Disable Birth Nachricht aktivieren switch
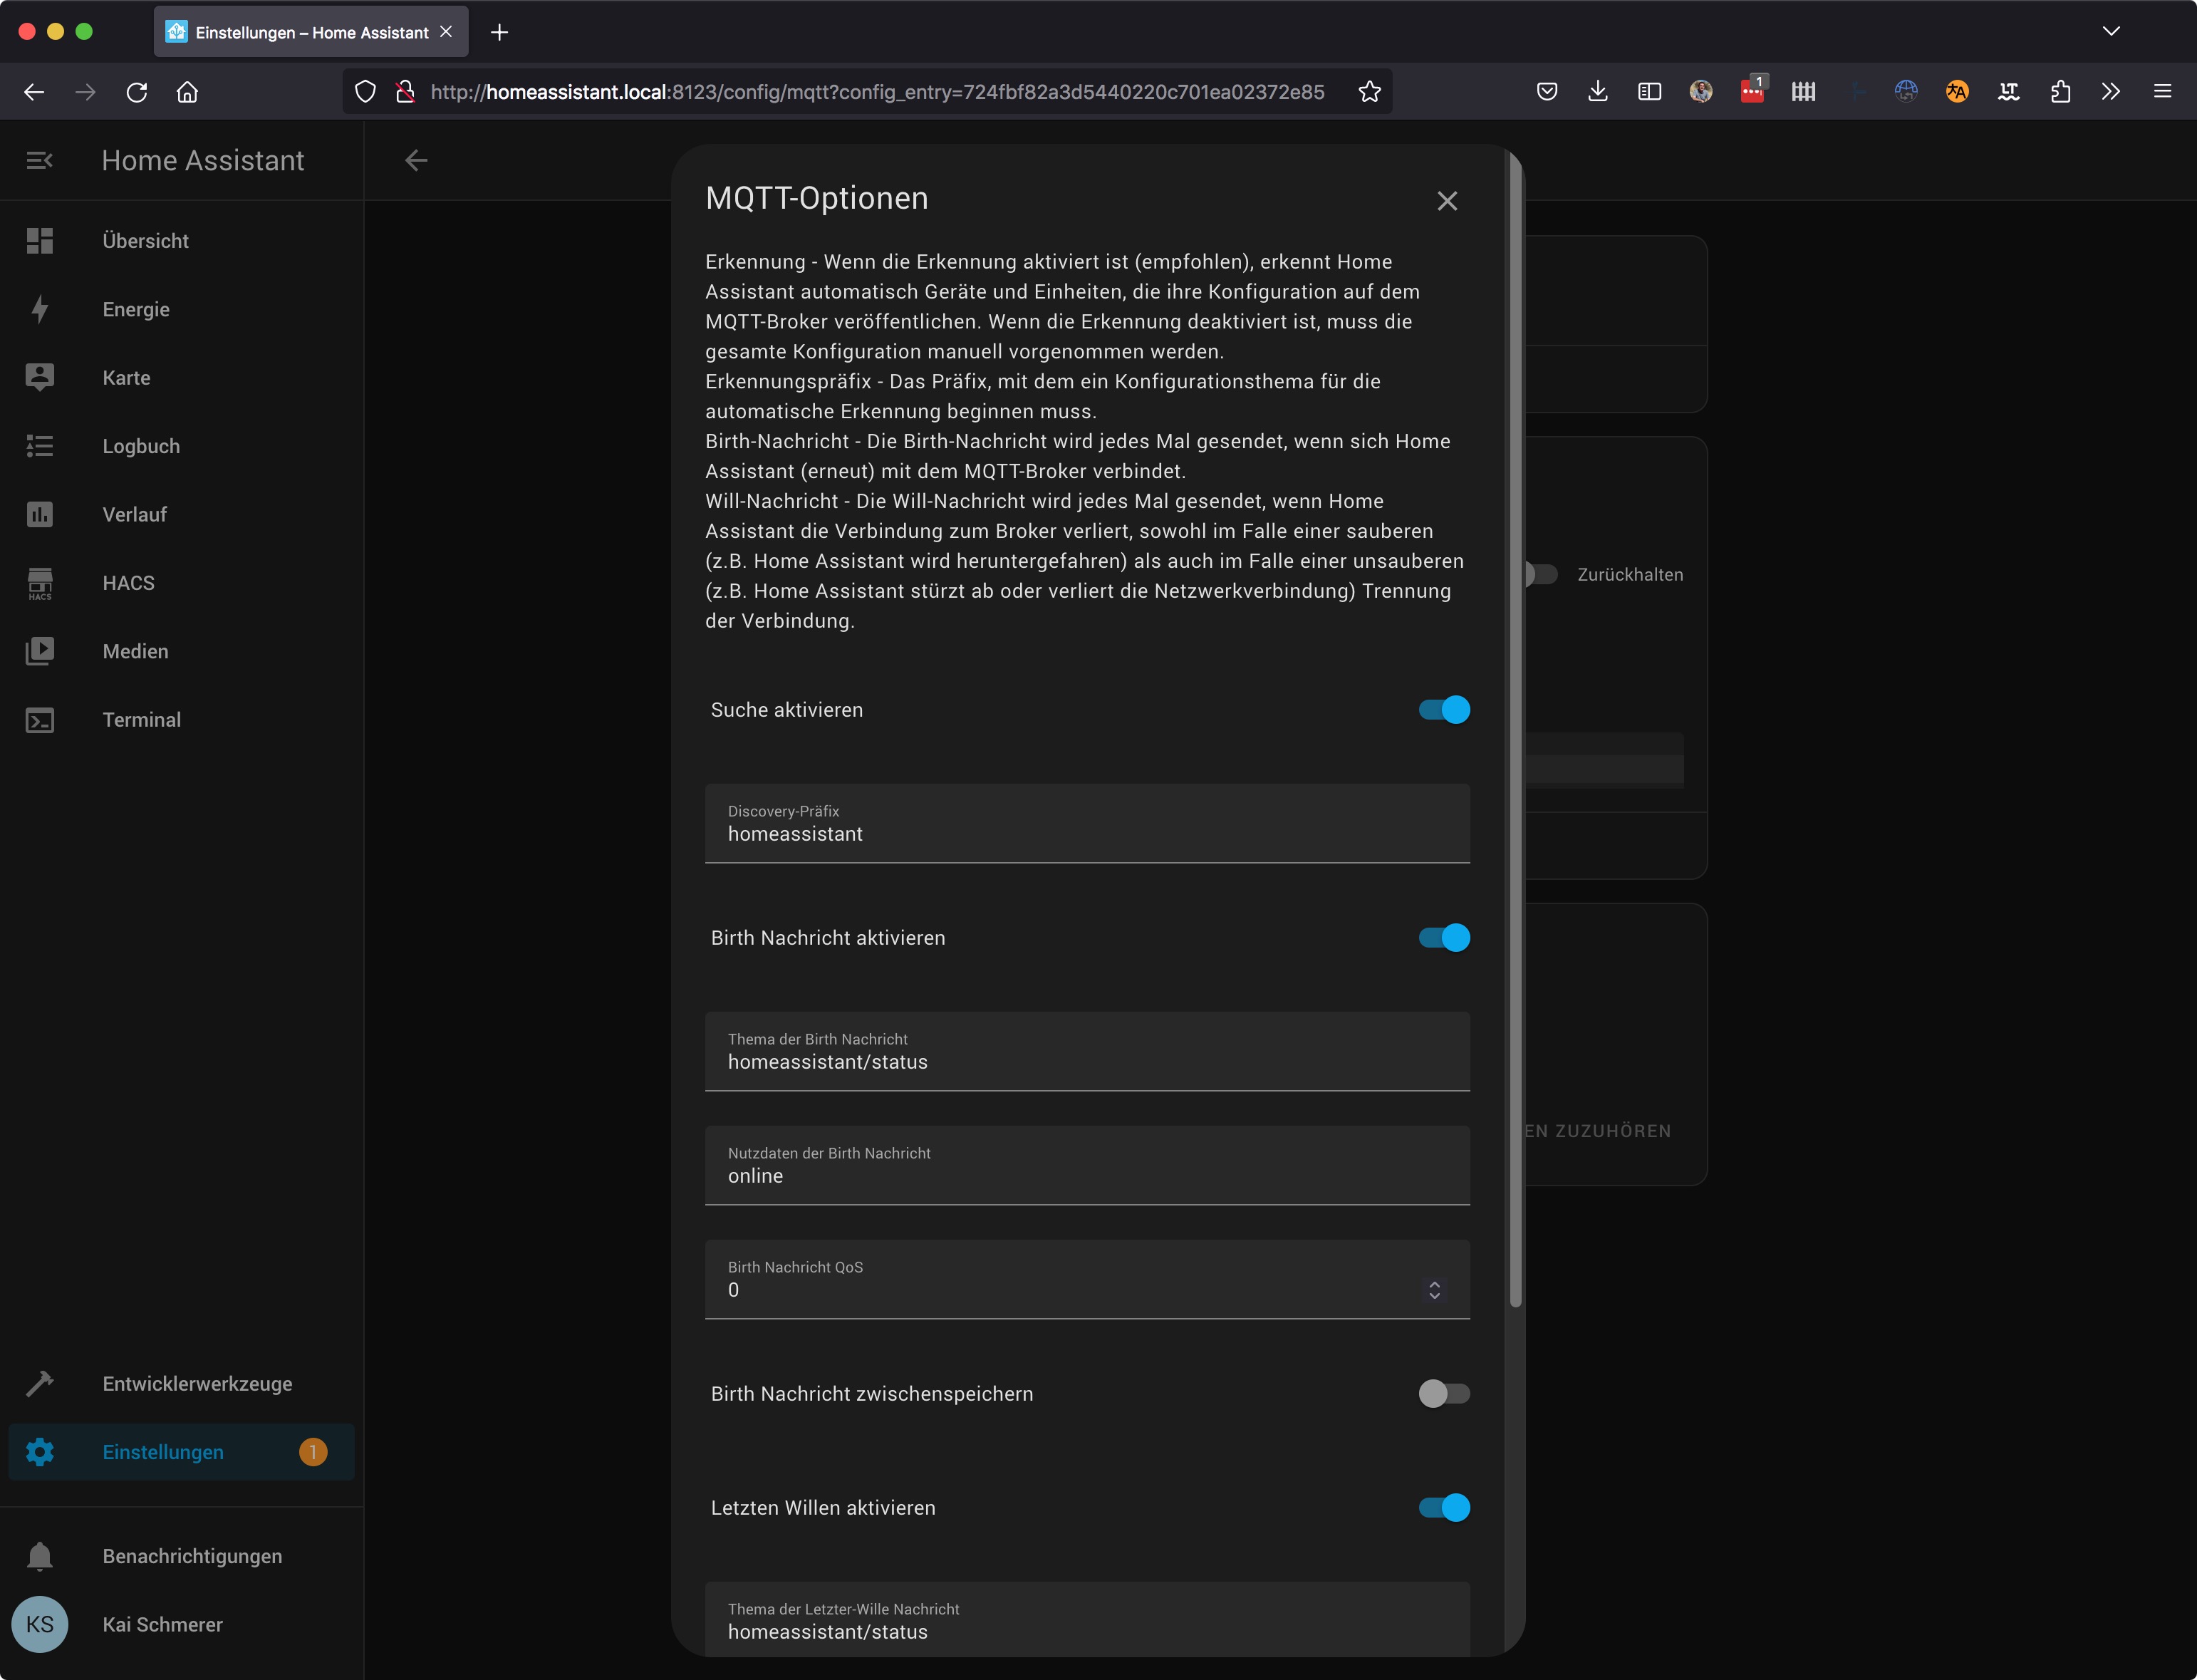 [1444, 938]
